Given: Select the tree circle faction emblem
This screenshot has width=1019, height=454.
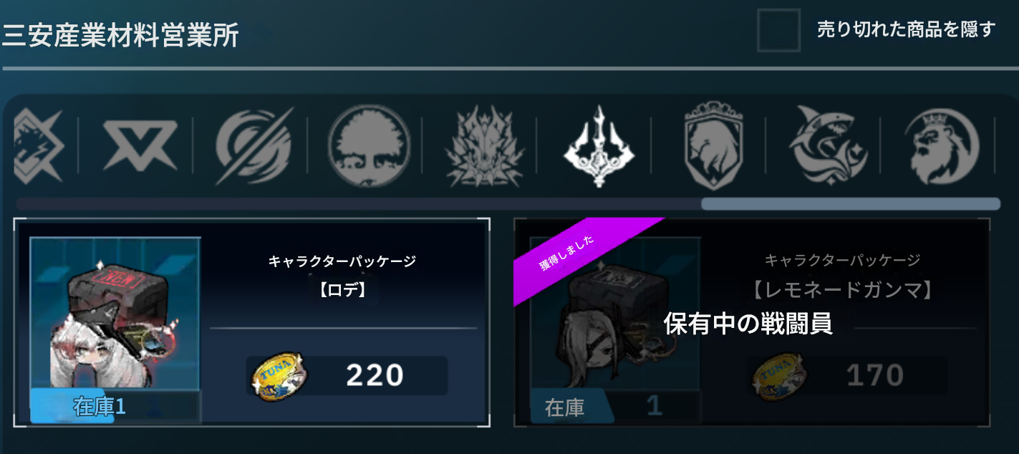Looking at the screenshot, I should point(369,146).
